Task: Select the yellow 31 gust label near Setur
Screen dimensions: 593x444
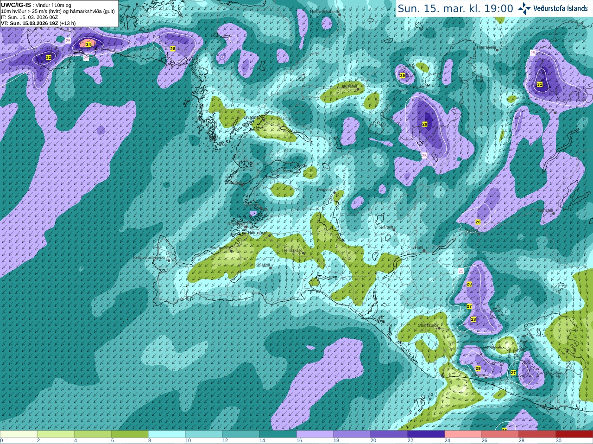Action: click(x=540, y=84)
